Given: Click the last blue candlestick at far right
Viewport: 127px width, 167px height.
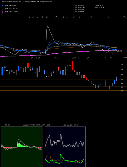Looking at the screenshot, I should tap(117, 79).
